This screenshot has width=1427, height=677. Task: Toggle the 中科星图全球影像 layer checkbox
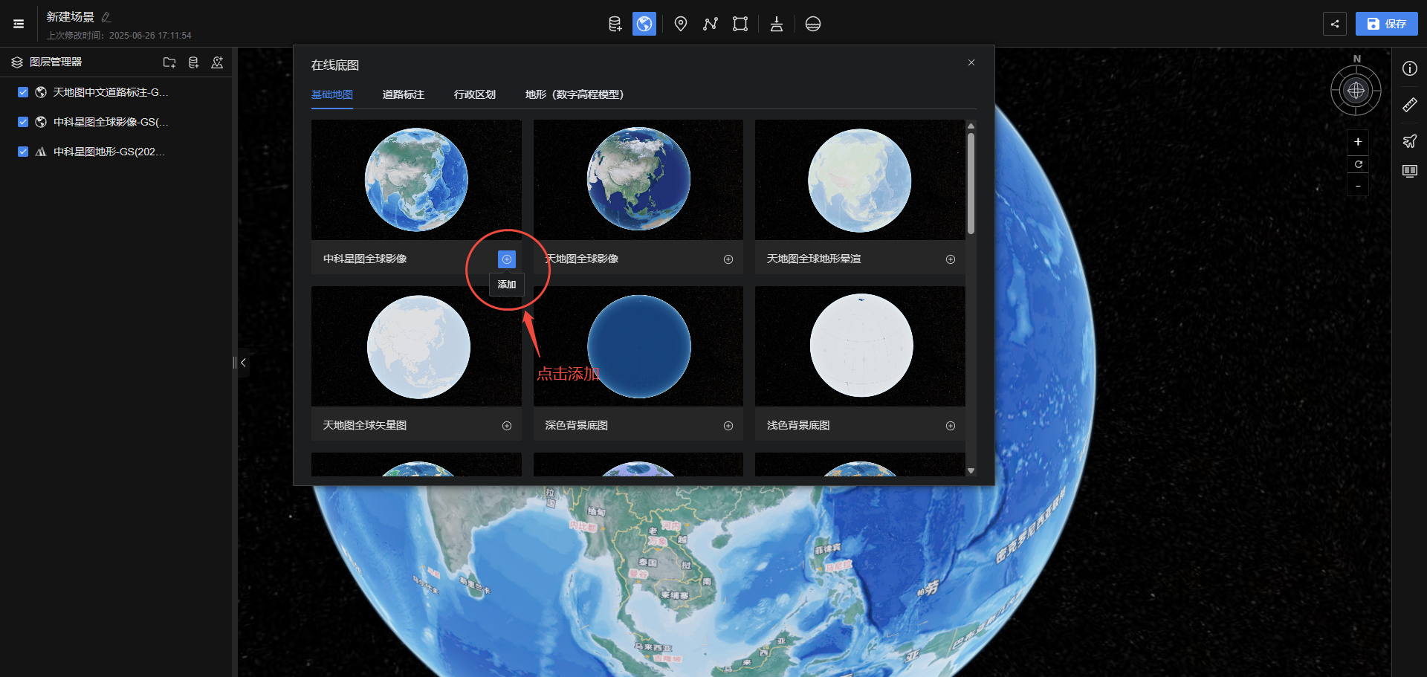[23, 122]
